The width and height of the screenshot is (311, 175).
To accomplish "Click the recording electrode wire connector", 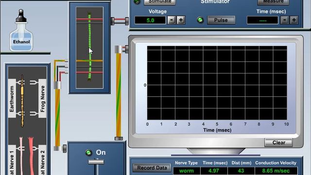I will (x=57, y=85).
